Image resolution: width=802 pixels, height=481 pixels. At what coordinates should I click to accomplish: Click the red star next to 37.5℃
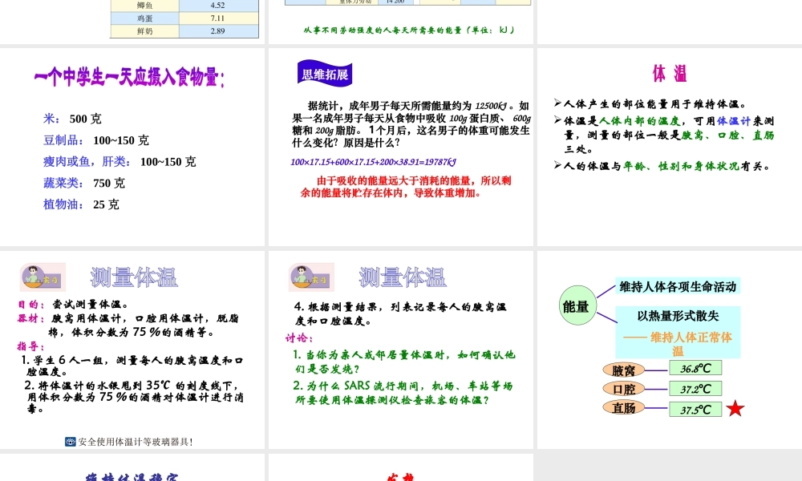(x=735, y=408)
